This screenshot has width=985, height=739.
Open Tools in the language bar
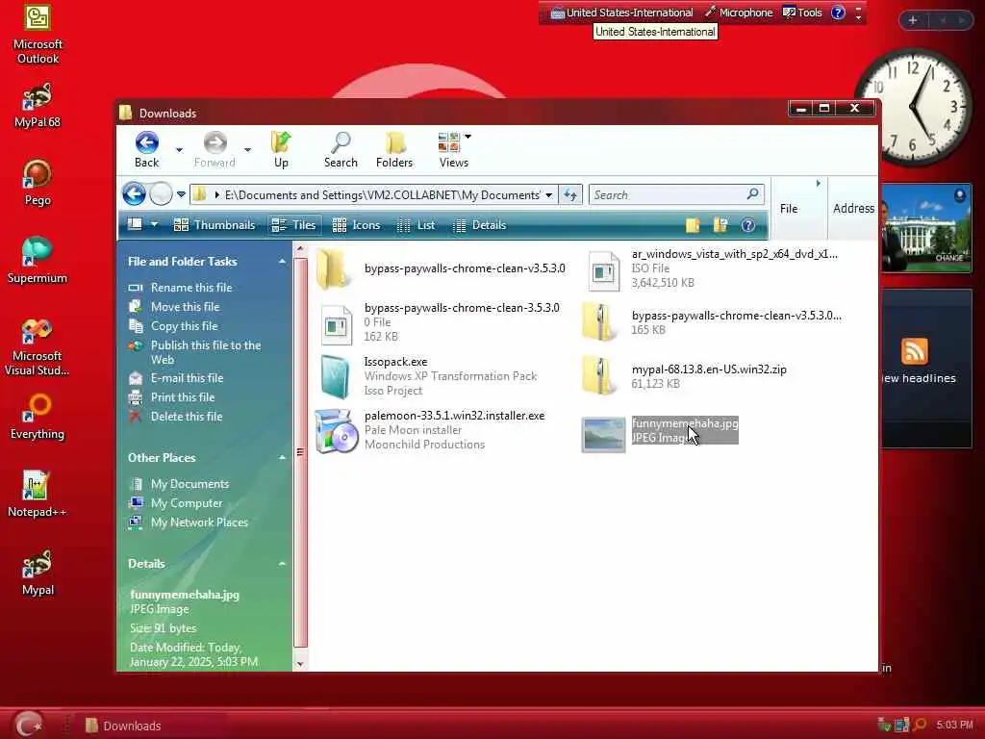(x=802, y=13)
